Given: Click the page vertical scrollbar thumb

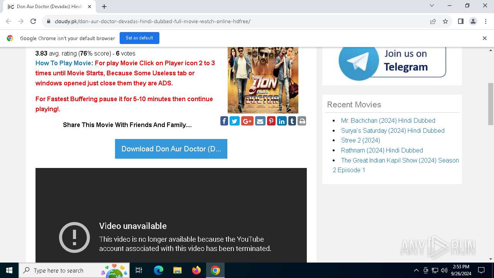Looking at the screenshot, I should click(491, 103).
